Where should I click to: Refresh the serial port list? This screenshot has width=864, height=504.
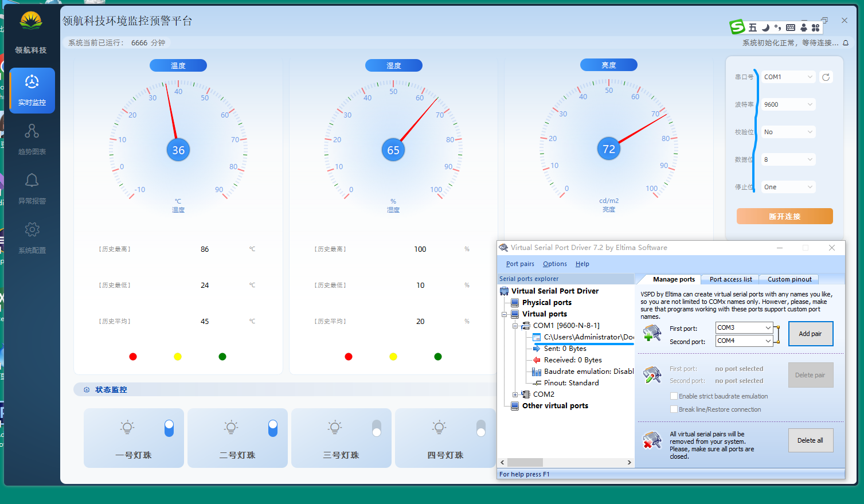(826, 77)
